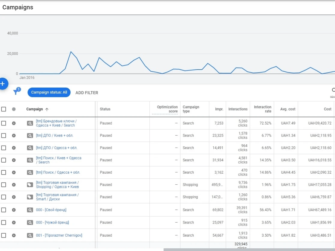The width and height of the screenshot is (335, 251).
Task: Sort by Interactions column header
Action: pos(238,109)
